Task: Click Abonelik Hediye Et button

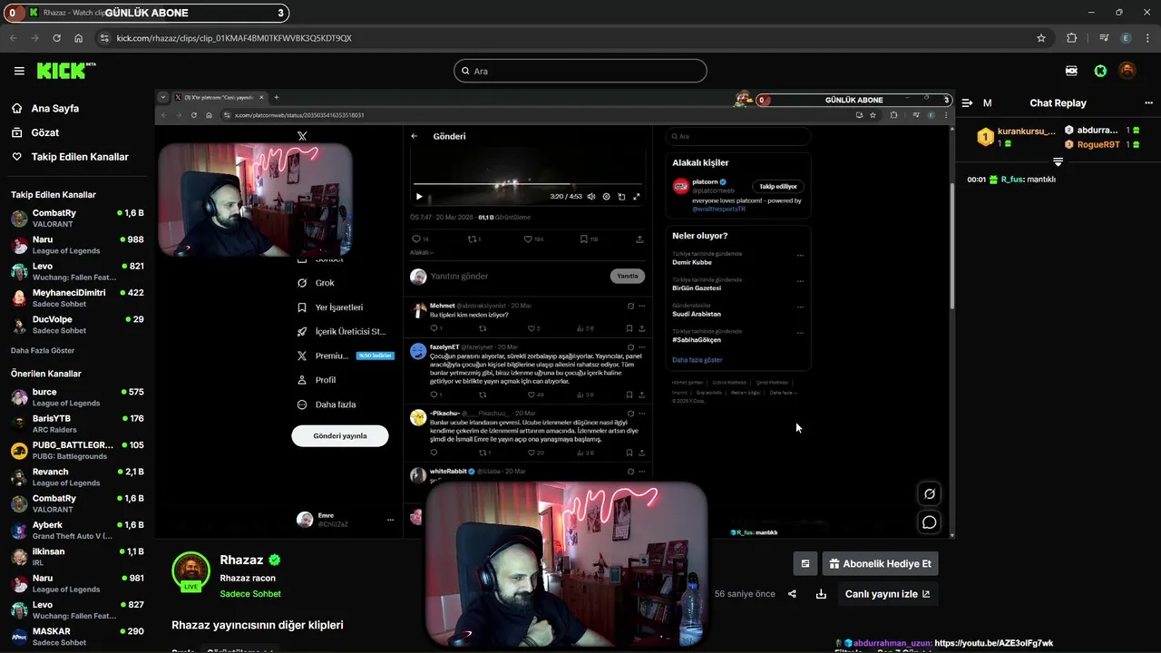Action: click(x=880, y=563)
